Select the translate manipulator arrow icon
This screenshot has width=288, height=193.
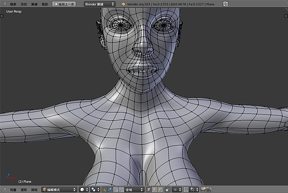click(x=110, y=190)
